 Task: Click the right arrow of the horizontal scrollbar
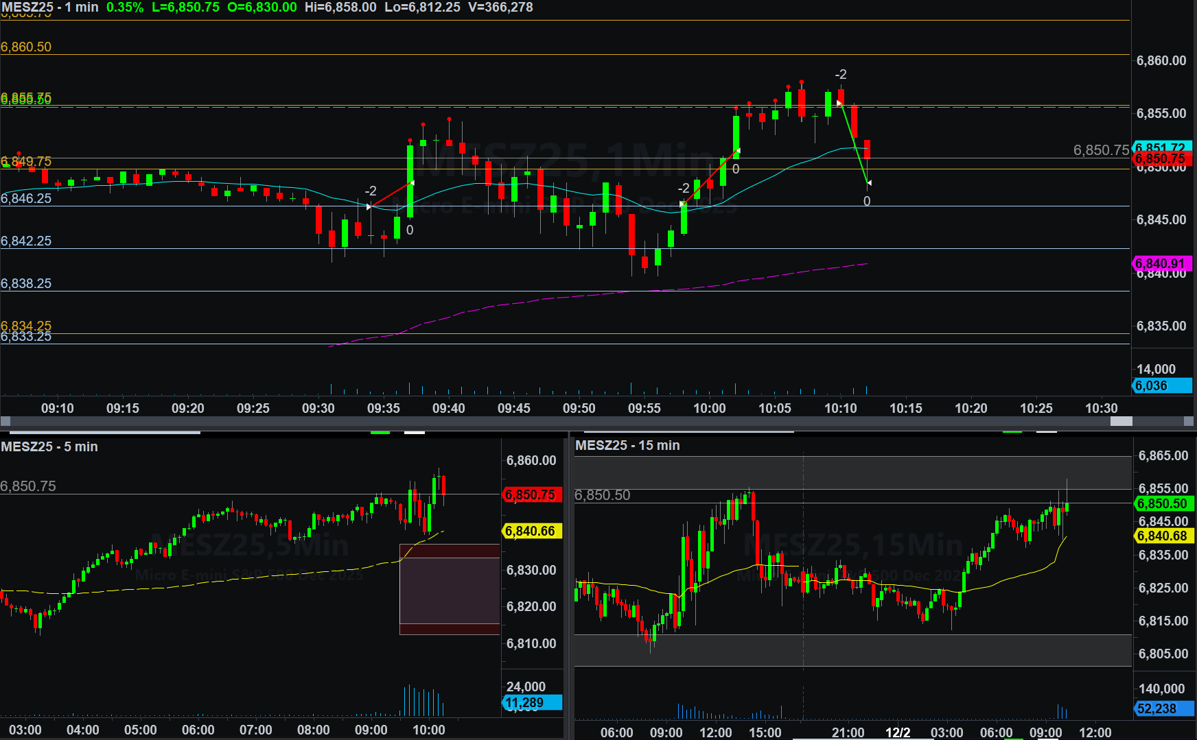(x=1189, y=421)
